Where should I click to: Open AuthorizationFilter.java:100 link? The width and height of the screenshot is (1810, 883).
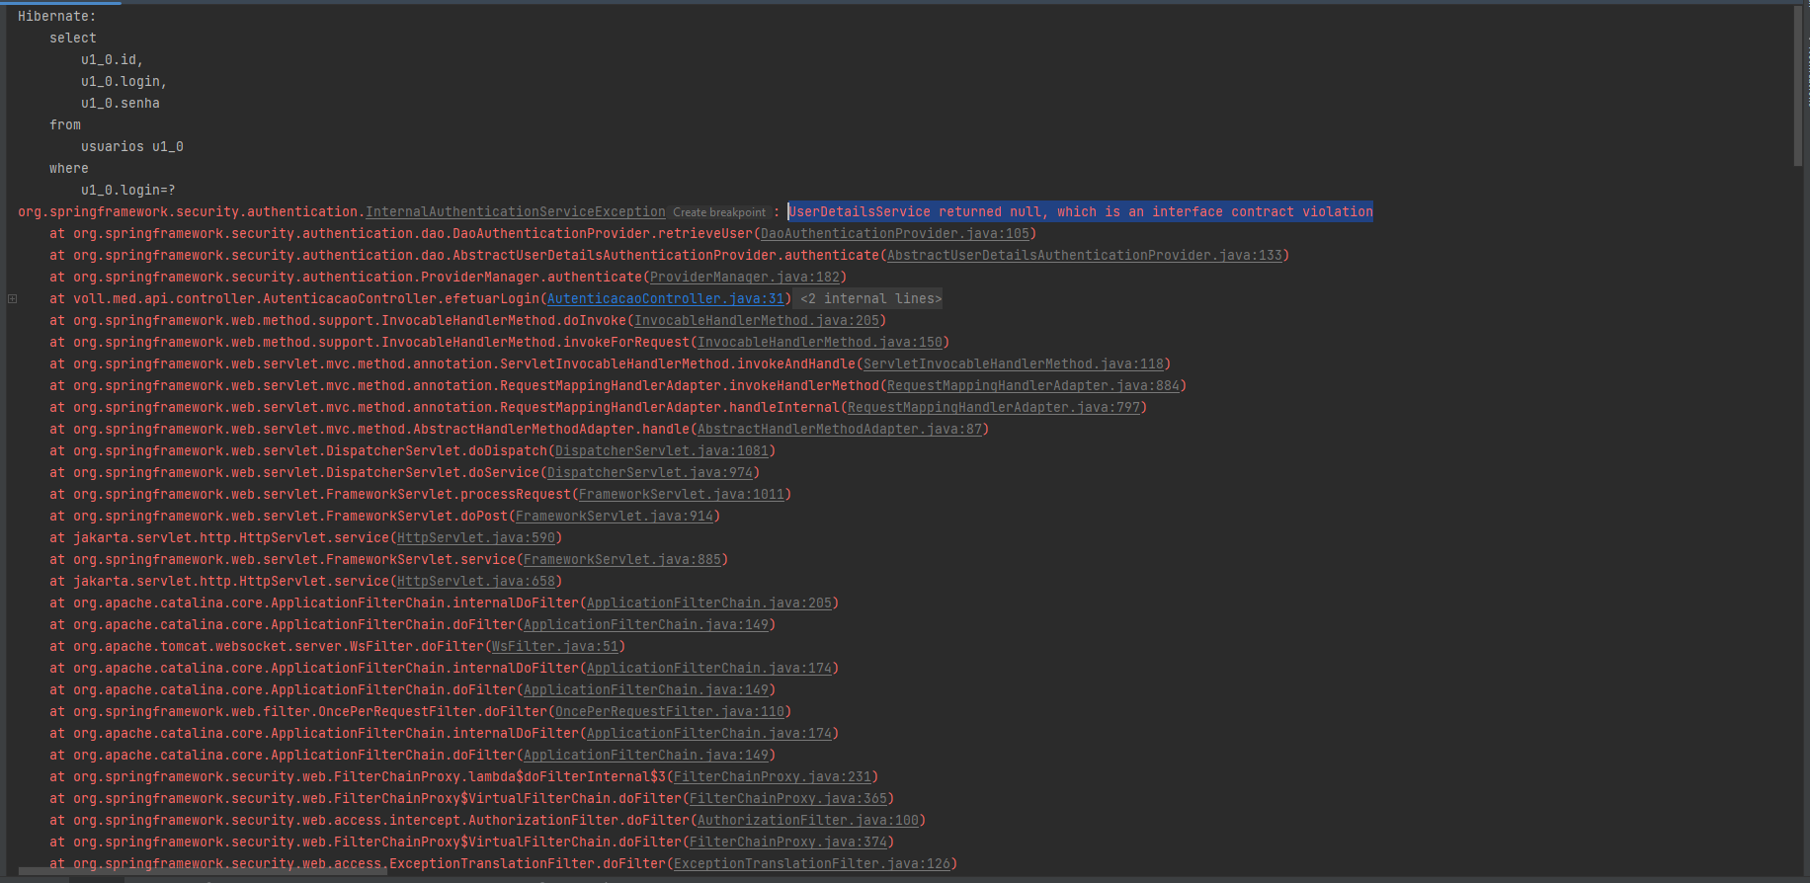pyautogui.click(x=808, y=820)
